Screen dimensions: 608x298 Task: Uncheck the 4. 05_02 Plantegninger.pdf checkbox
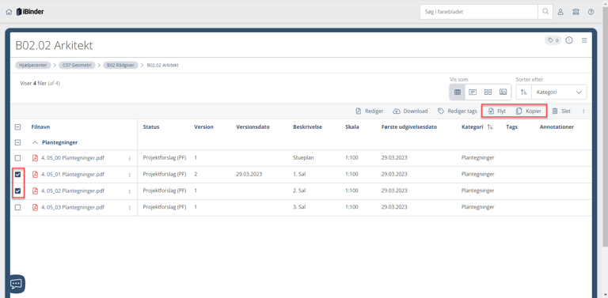pos(17,190)
